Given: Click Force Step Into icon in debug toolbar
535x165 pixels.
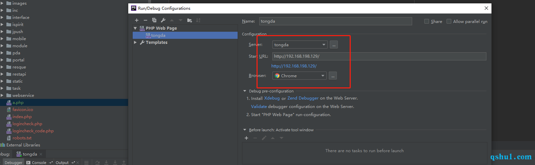Looking at the screenshot, I should 115,162.
